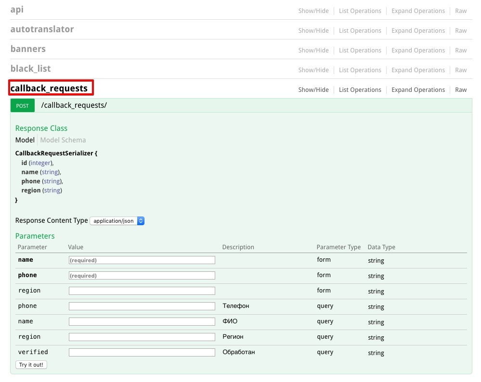481x382 pixels.
Task: Click the required name form input field
Action: pos(142,260)
